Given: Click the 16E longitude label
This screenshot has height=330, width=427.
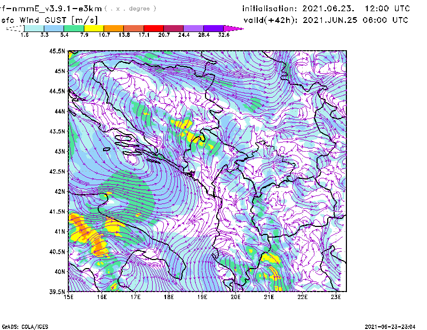Looking at the screenshot, I should [x=102, y=297].
